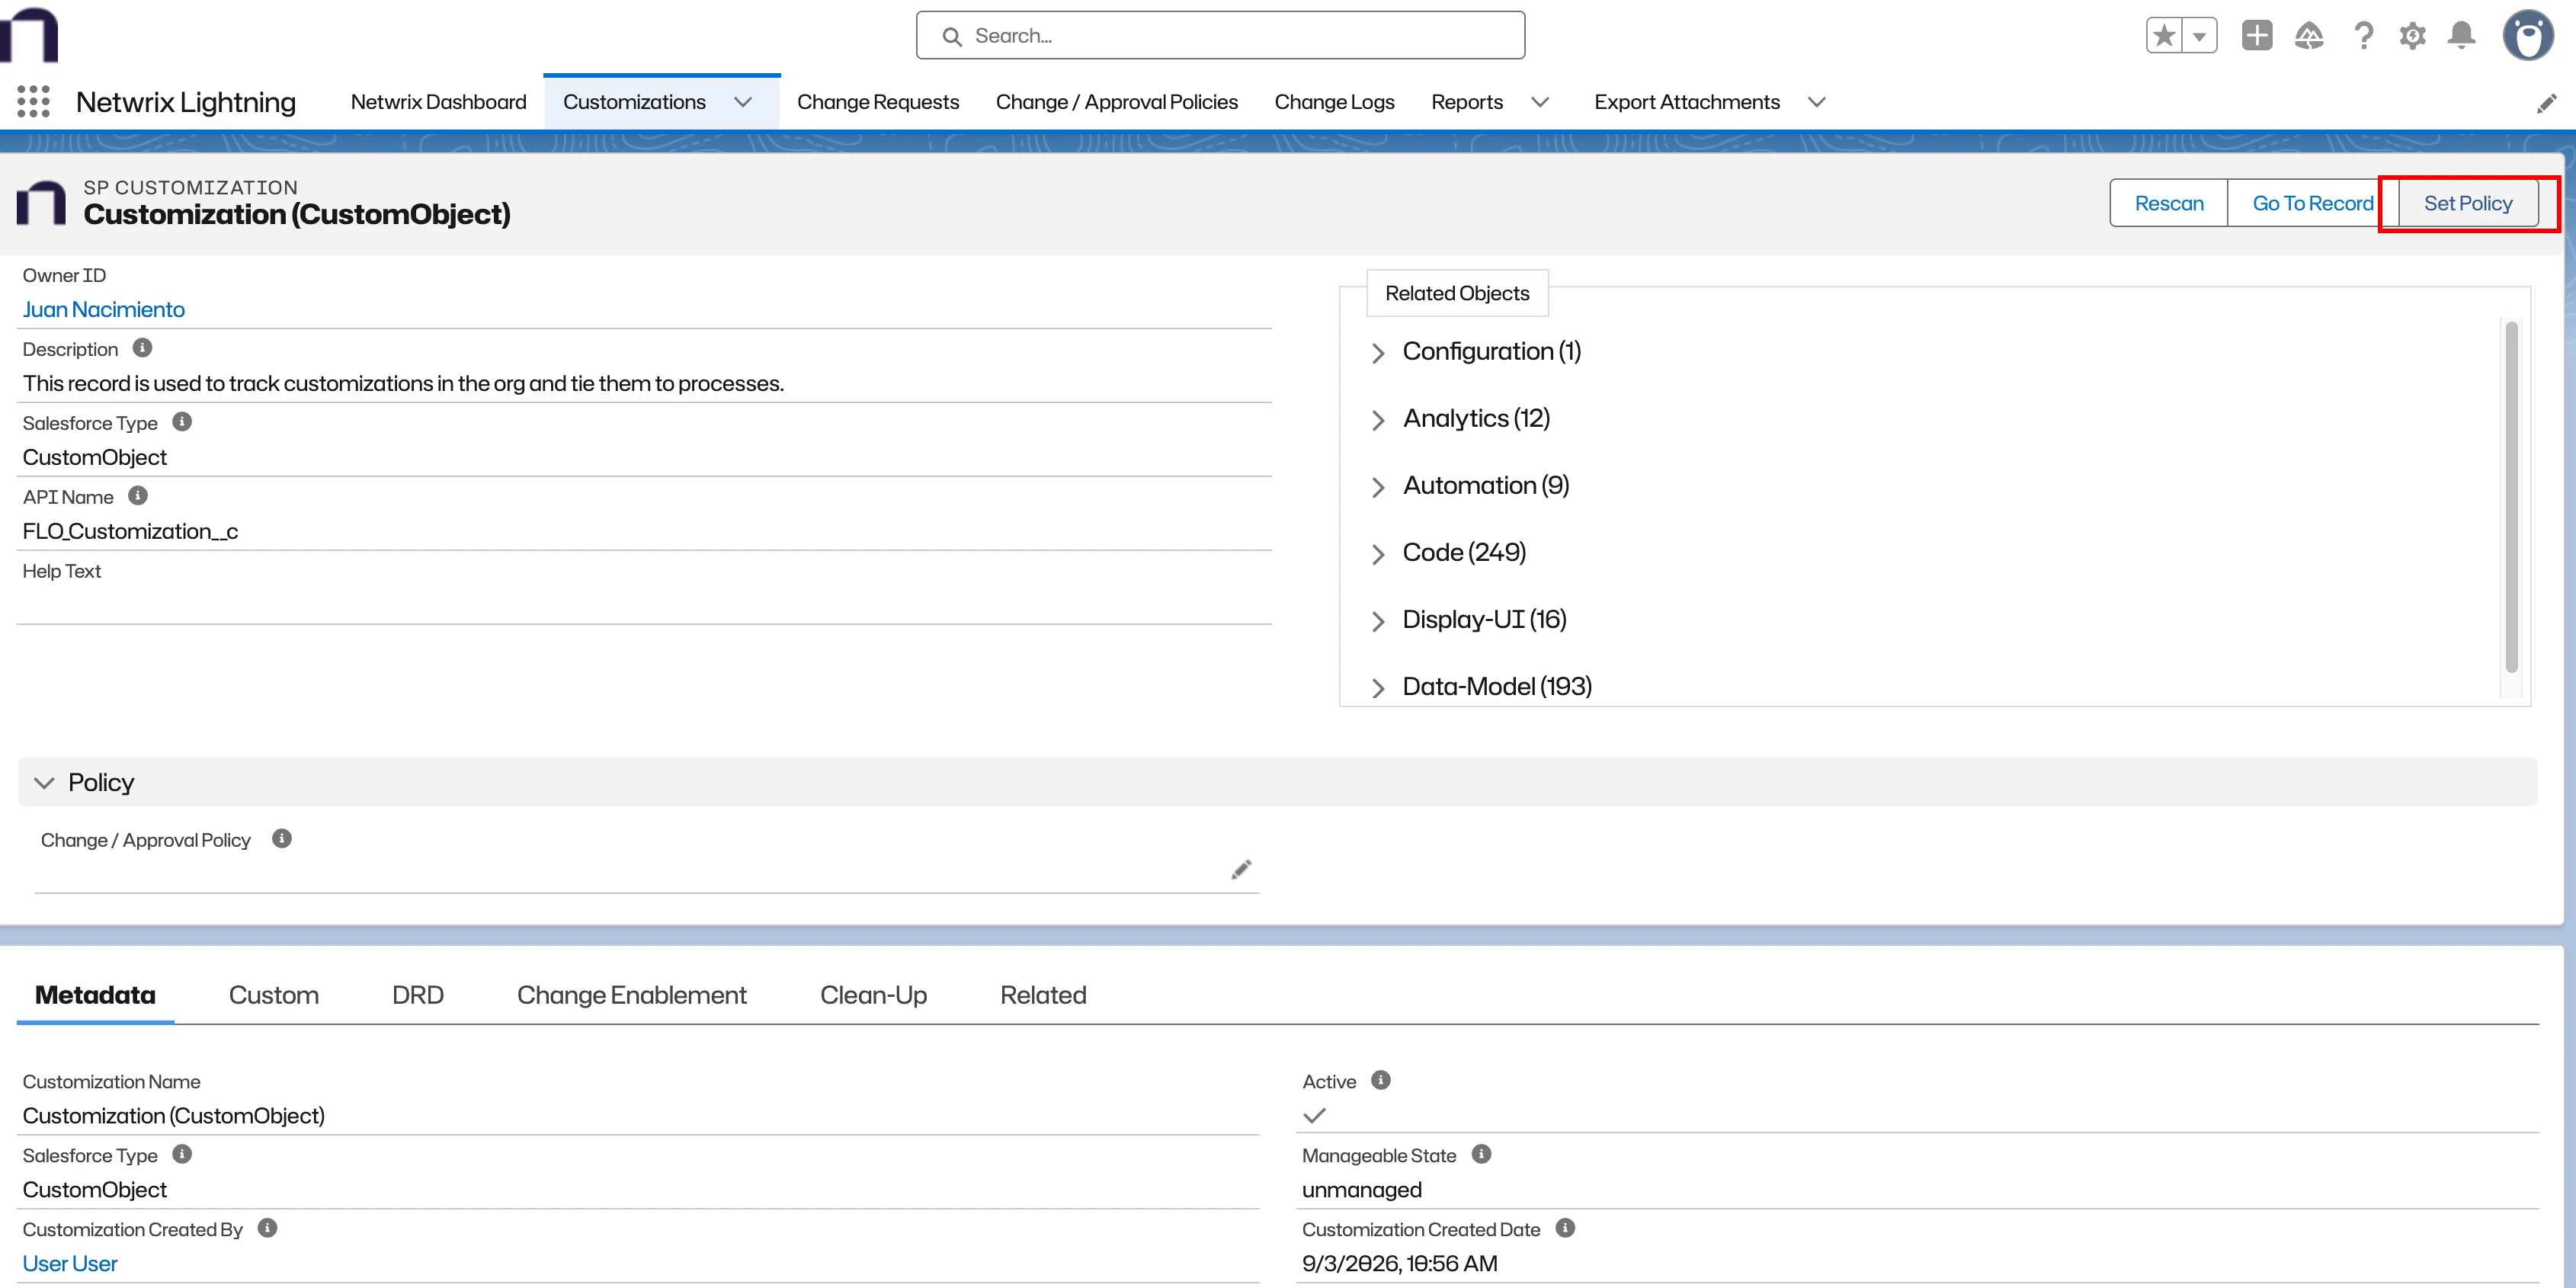Collapse the Policy section
This screenshot has height=1288, width=2576.
(x=44, y=783)
